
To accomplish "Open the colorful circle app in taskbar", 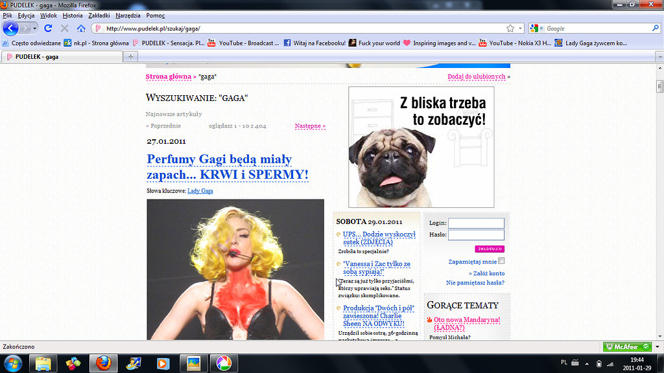I will pos(224,363).
